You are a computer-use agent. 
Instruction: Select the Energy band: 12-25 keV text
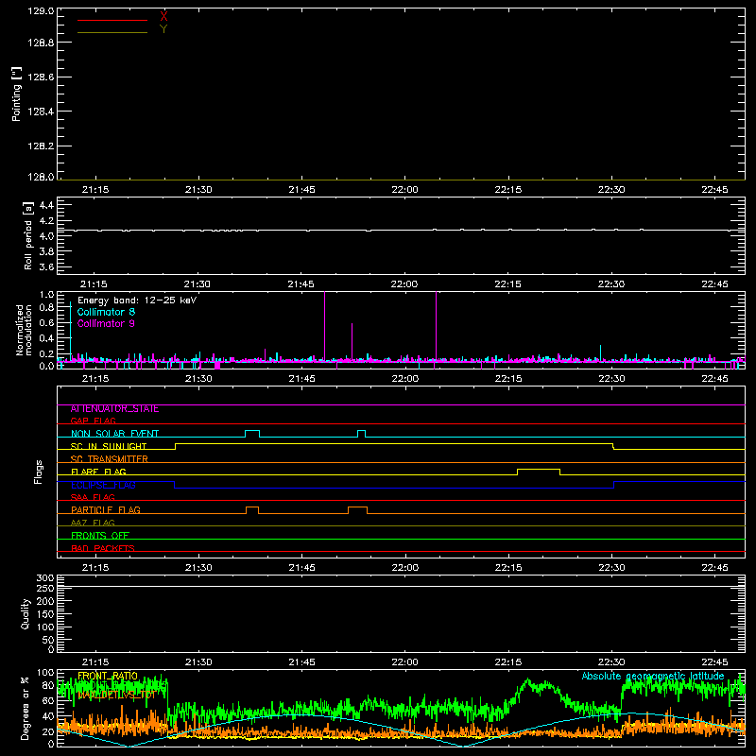point(137,301)
